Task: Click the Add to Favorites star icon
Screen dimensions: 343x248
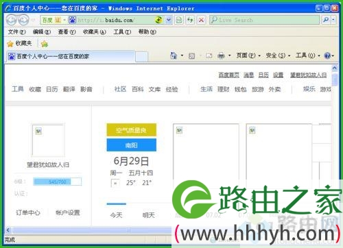Action: click(45, 44)
